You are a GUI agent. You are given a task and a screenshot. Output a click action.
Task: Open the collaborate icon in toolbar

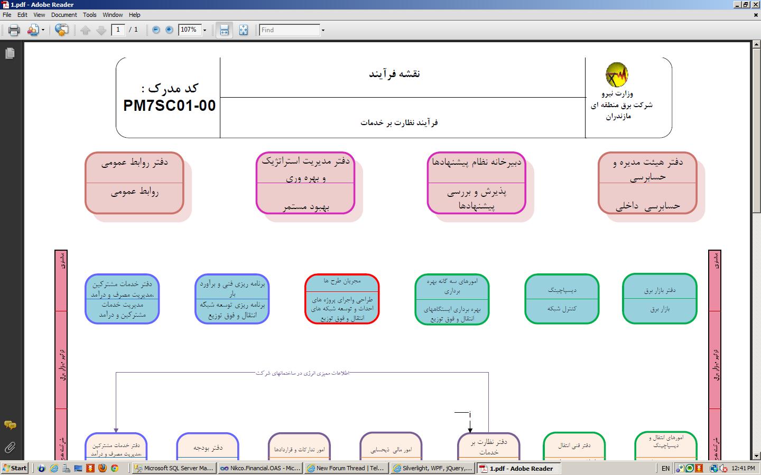[x=33, y=30]
